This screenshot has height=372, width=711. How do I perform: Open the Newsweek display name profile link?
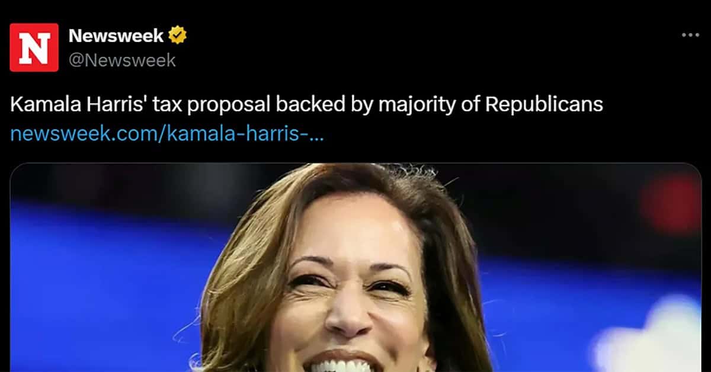[116, 36]
